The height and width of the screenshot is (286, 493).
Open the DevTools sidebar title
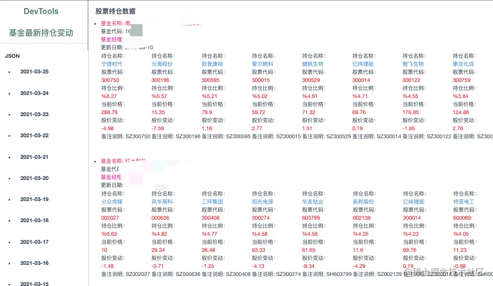pyautogui.click(x=41, y=12)
